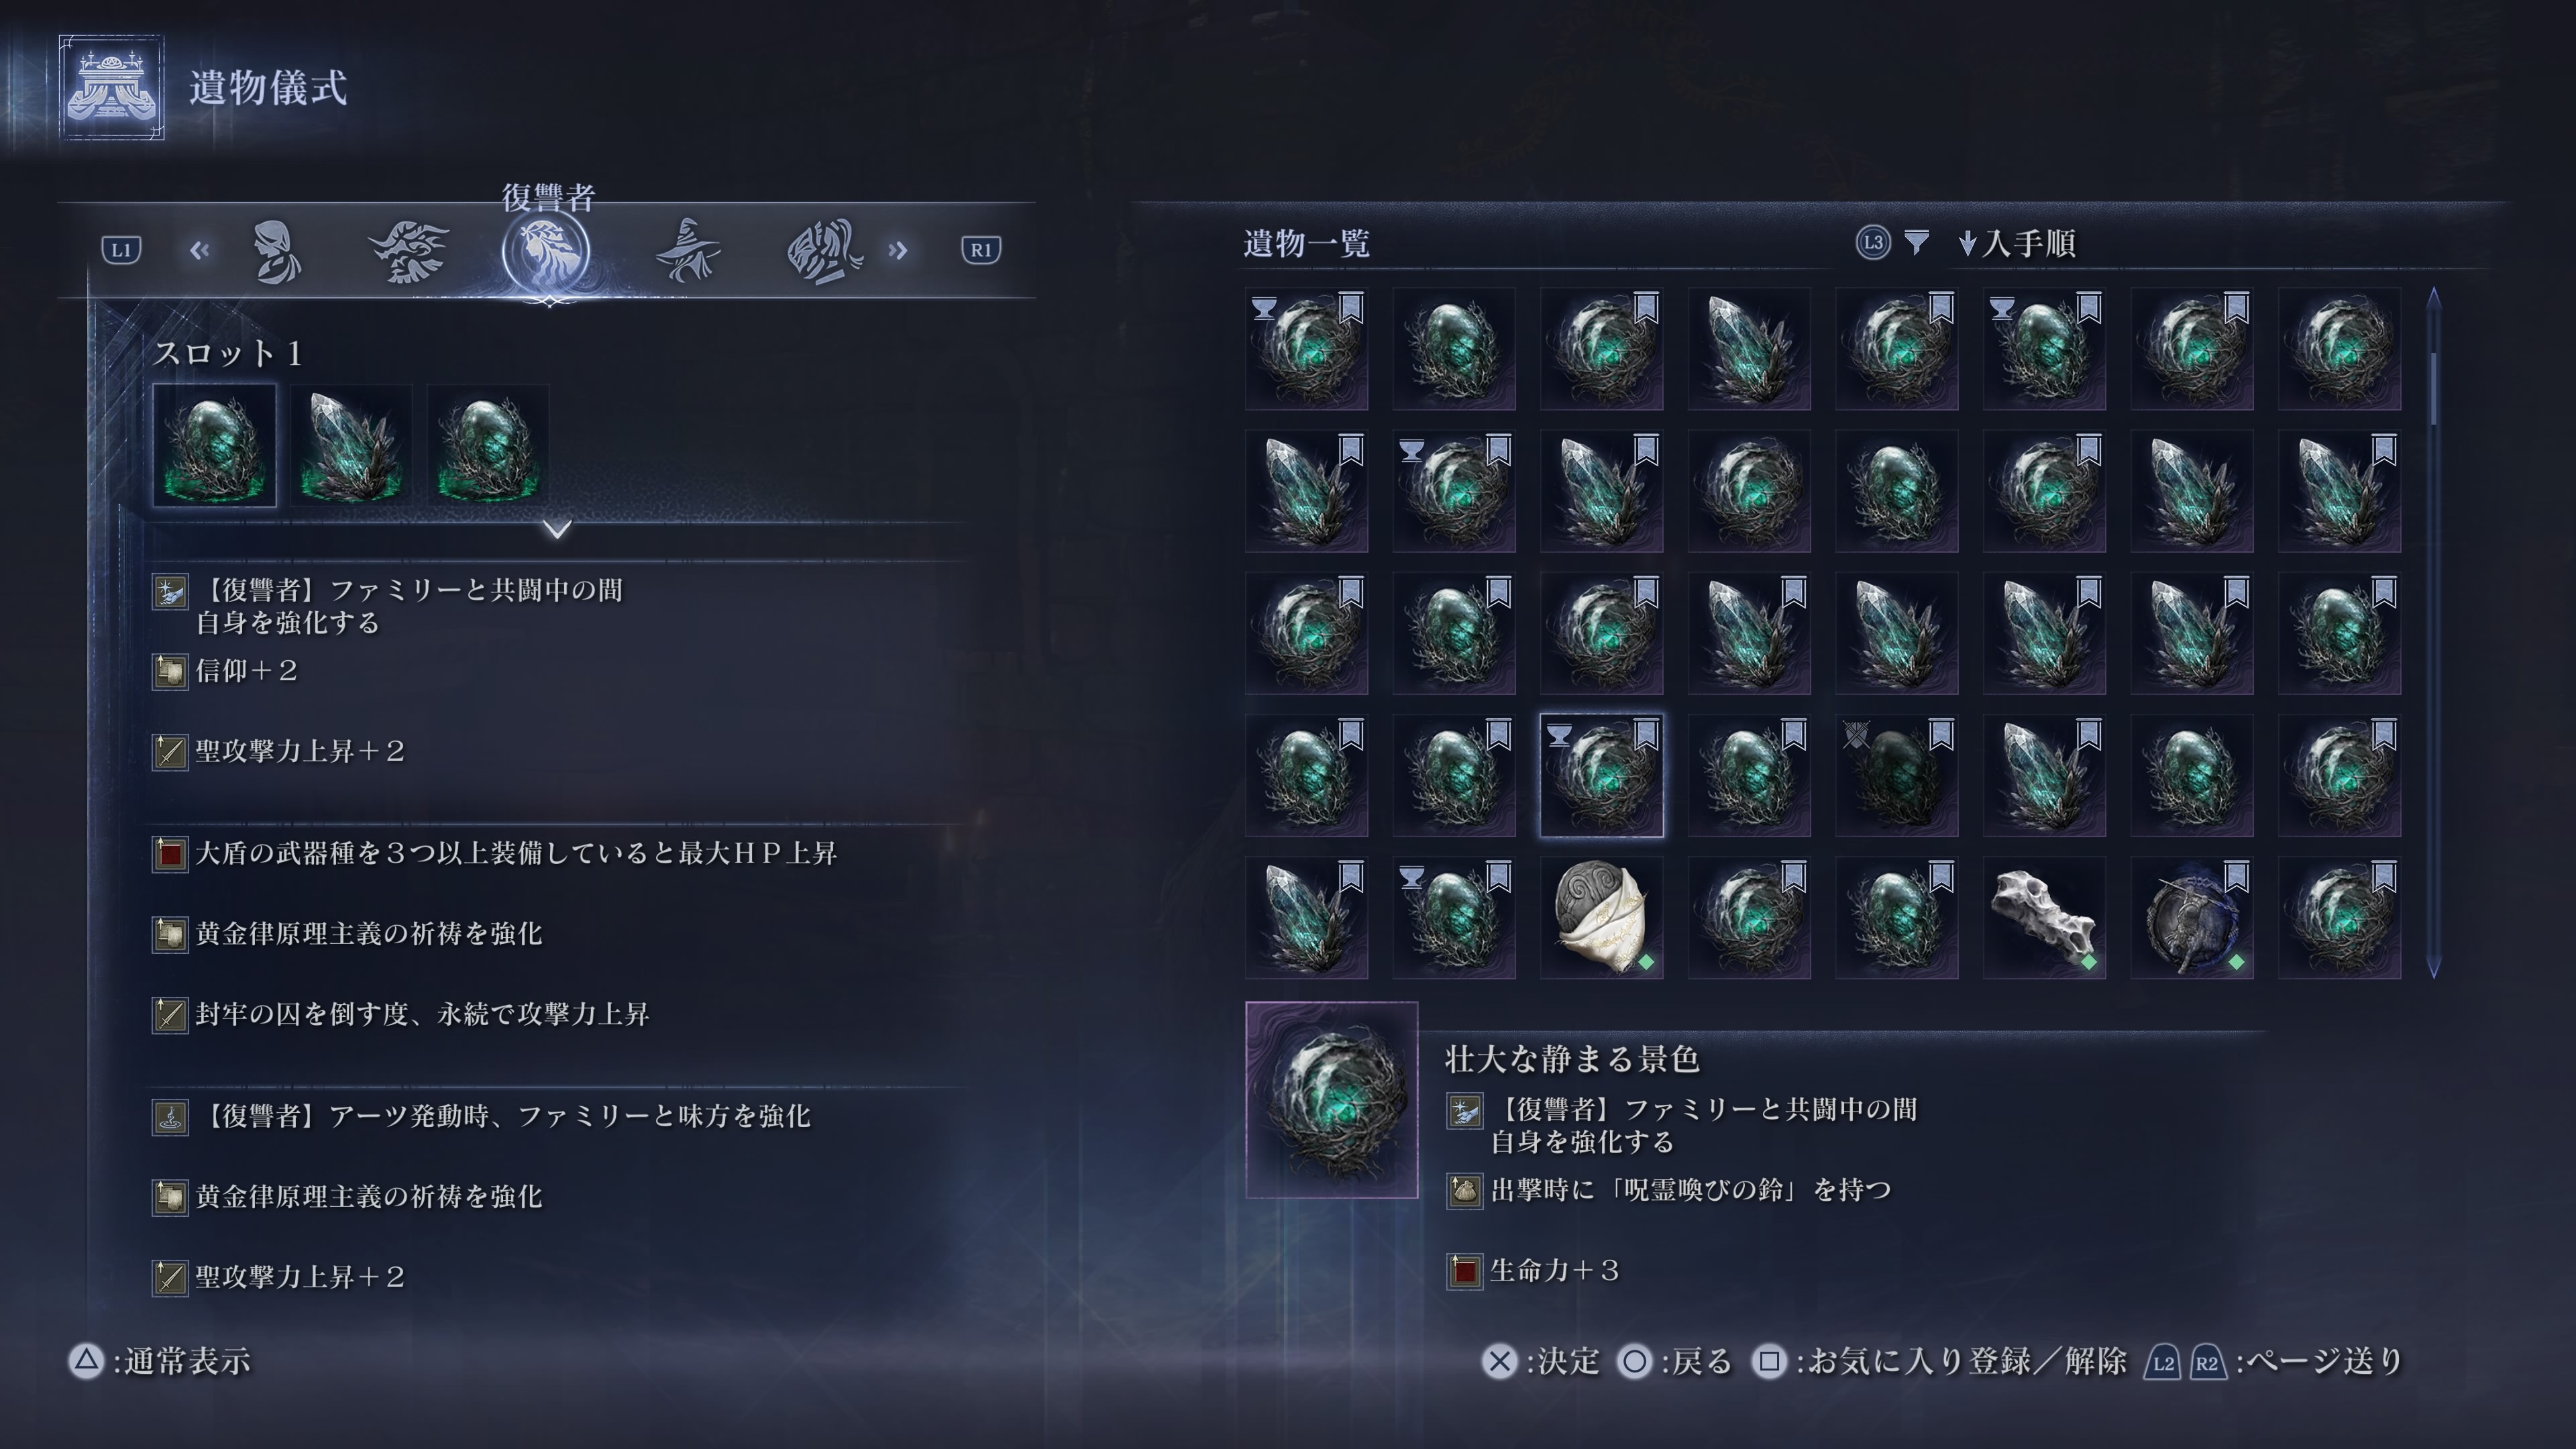Select the witch-hat character icon

click(x=687, y=250)
